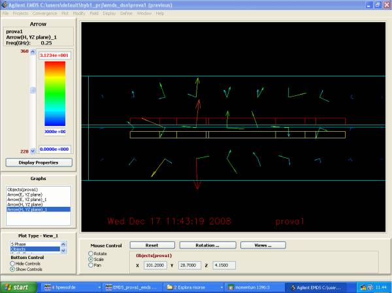Select Rotate mouse control
The image size is (392, 293).
91,254
